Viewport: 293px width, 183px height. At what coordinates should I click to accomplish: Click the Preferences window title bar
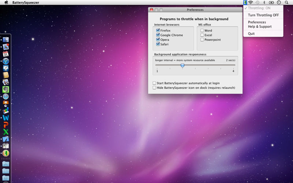point(195,10)
